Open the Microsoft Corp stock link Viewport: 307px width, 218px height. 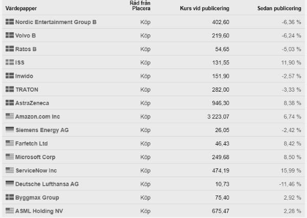(35, 157)
